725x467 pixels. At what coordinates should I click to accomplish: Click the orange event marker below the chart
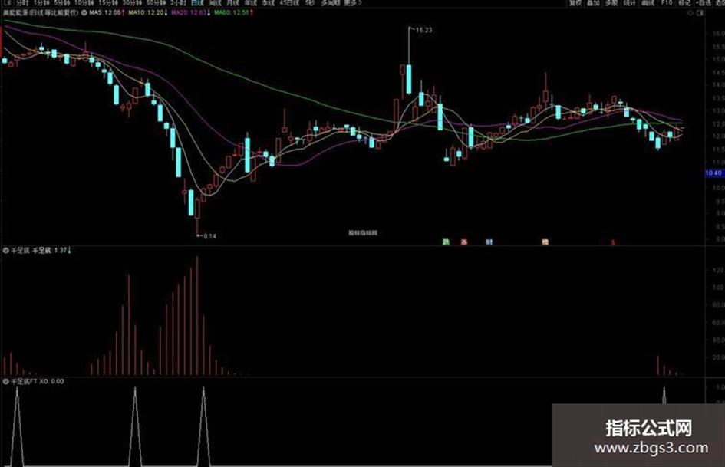(545, 242)
